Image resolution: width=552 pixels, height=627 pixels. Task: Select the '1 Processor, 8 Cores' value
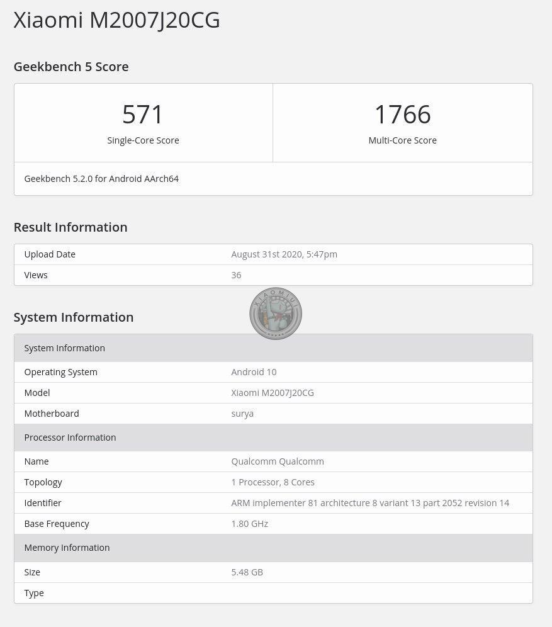point(273,482)
